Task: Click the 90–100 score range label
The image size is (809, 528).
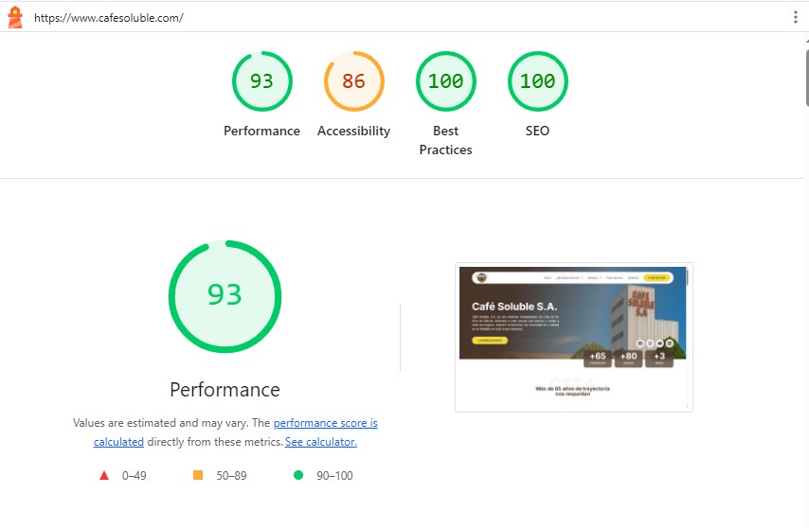Action: click(334, 475)
